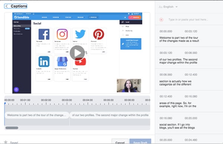
Task: Select timeline clip 'Welcome to part two of the tour'
Action: coord(37,115)
